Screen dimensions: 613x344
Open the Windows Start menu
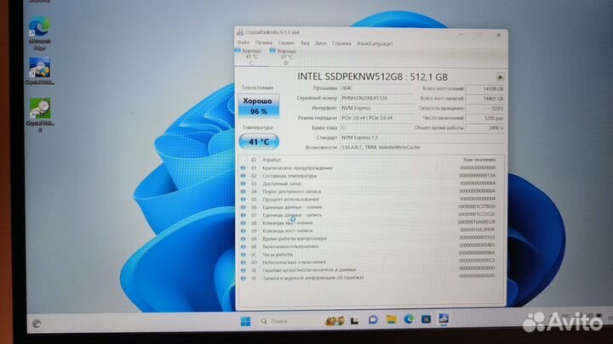[x=245, y=321]
